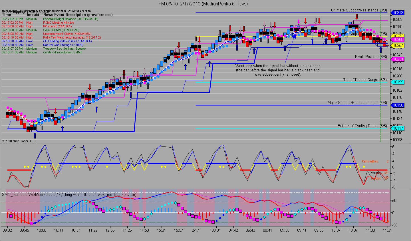Click the 09:55 time axis label
Image resolution: width=411 pixels, height=241 pixels.
[x=319, y=230]
